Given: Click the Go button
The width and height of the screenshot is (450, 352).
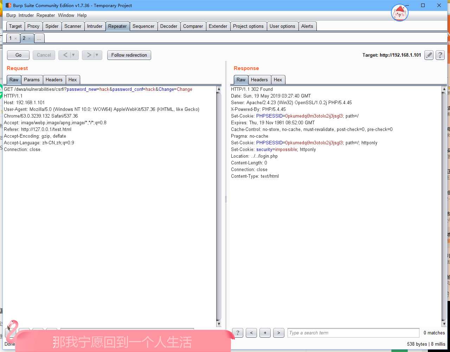Looking at the screenshot, I should pos(18,55).
